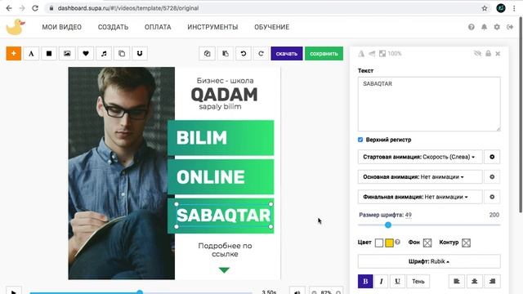
Task: Toggle the magnet snap tool
Action: (140, 53)
